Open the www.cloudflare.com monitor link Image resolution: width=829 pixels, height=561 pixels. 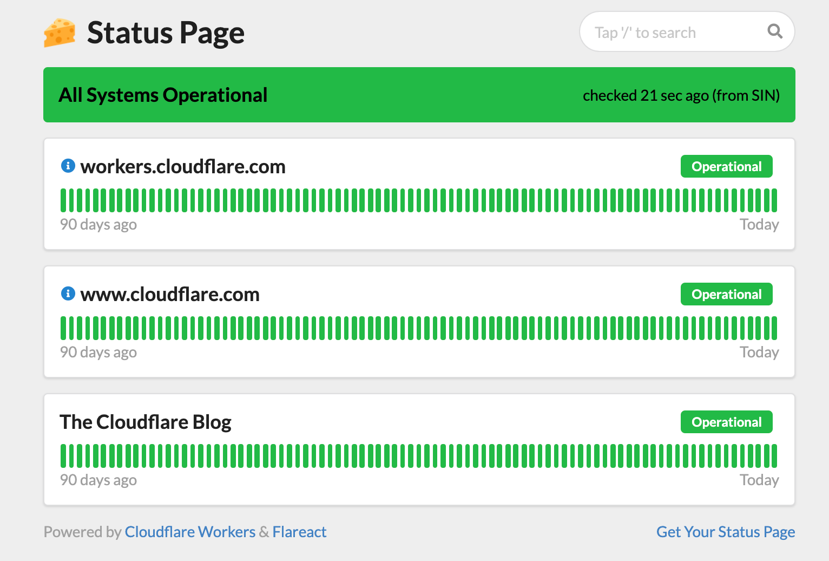click(x=170, y=295)
